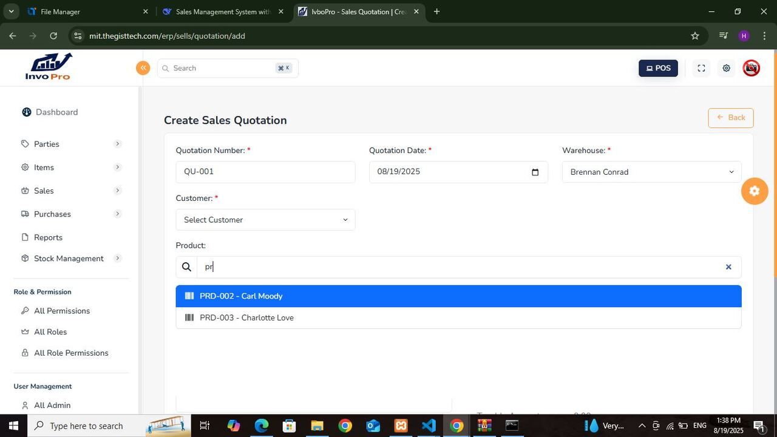The height and width of the screenshot is (437, 777).
Task: Click the POS button
Action: [x=658, y=68]
